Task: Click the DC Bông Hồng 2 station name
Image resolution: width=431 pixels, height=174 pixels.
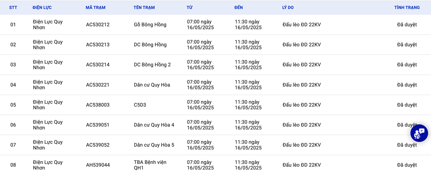Action: (x=152, y=65)
